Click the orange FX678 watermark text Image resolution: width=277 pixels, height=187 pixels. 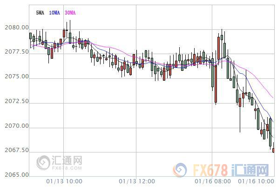pyautogui.click(x=210, y=170)
